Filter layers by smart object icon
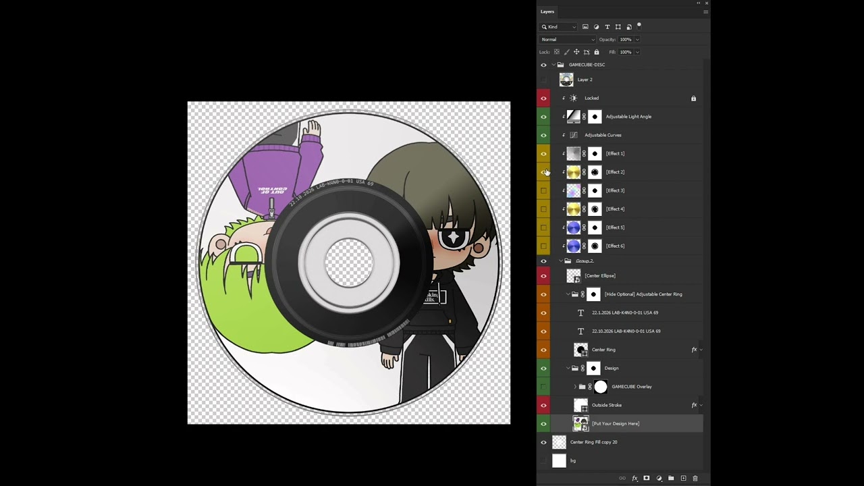 (x=628, y=27)
